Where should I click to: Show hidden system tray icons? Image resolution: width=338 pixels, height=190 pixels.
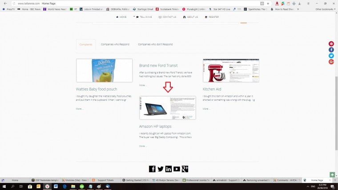tap(308, 186)
